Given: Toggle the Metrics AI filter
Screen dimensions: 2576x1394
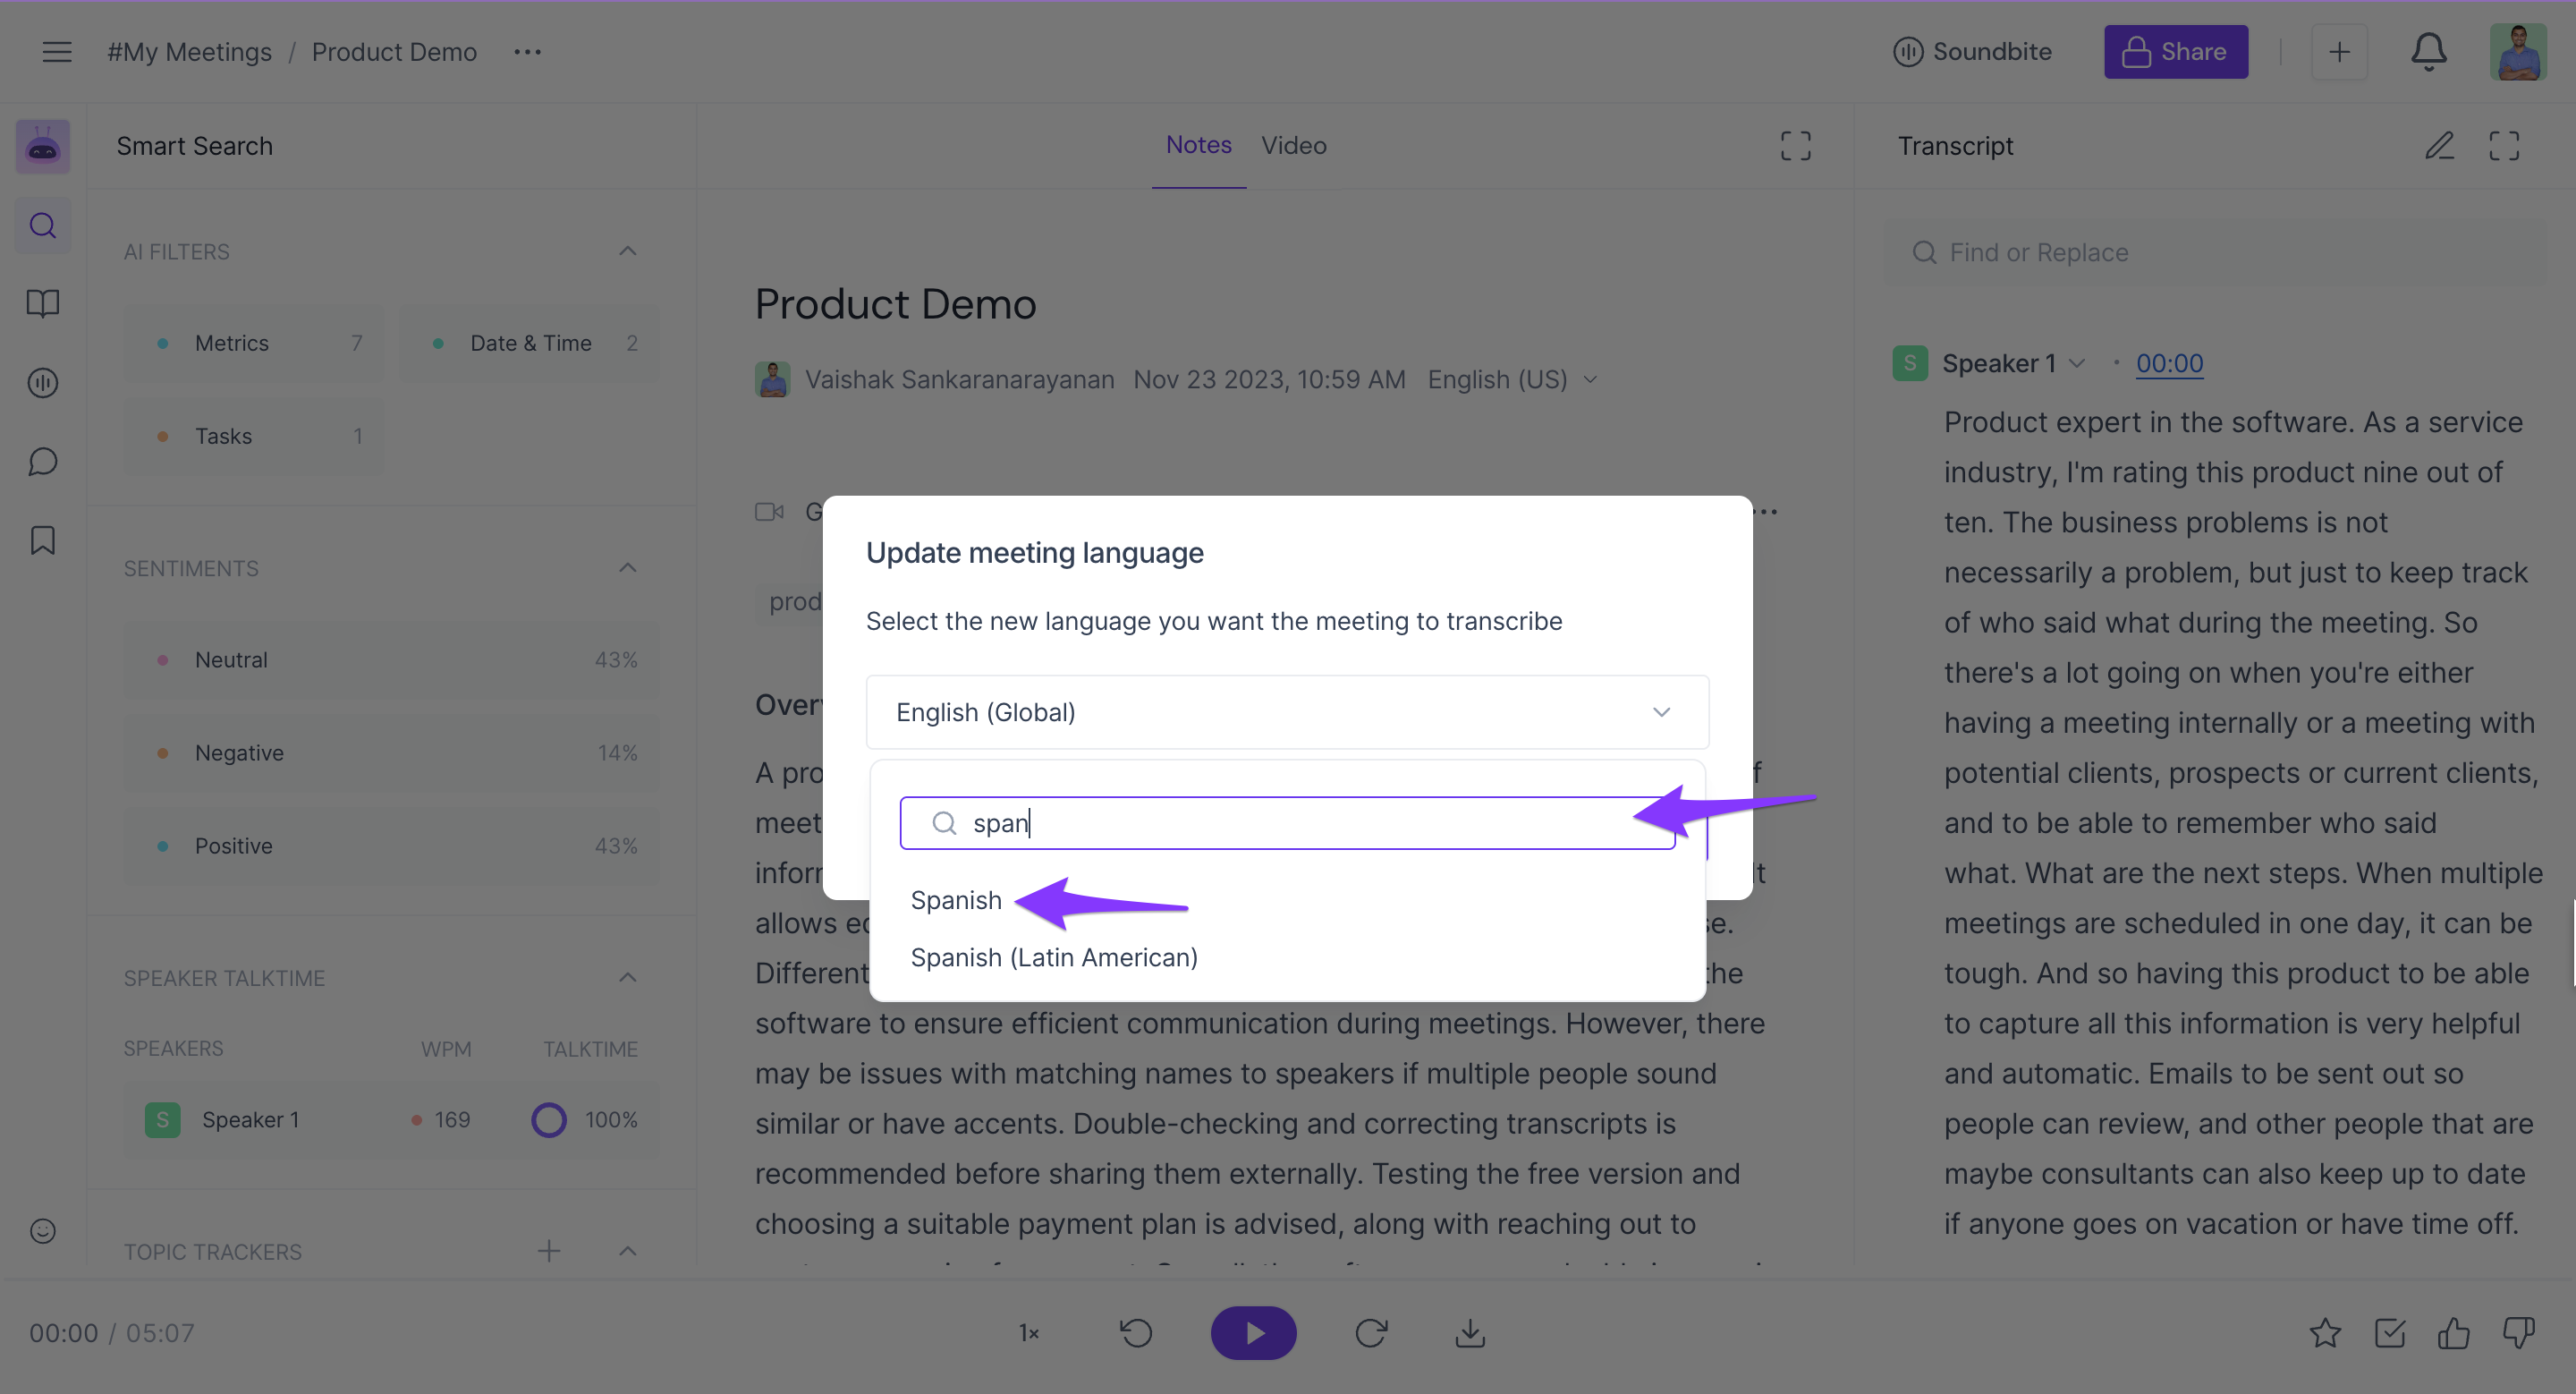Looking at the screenshot, I should pyautogui.click(x=254, y=343).
